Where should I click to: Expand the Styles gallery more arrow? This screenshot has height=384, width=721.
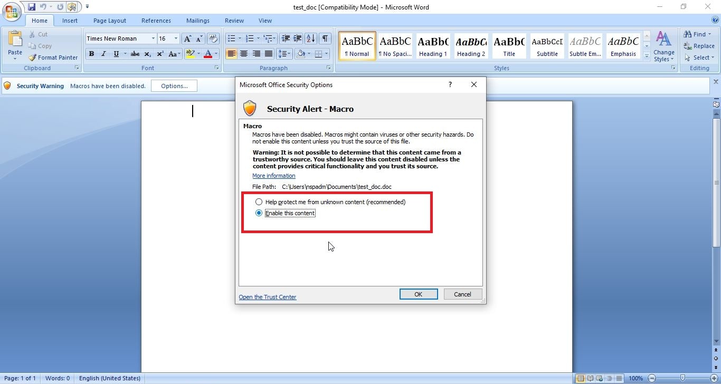647,56
